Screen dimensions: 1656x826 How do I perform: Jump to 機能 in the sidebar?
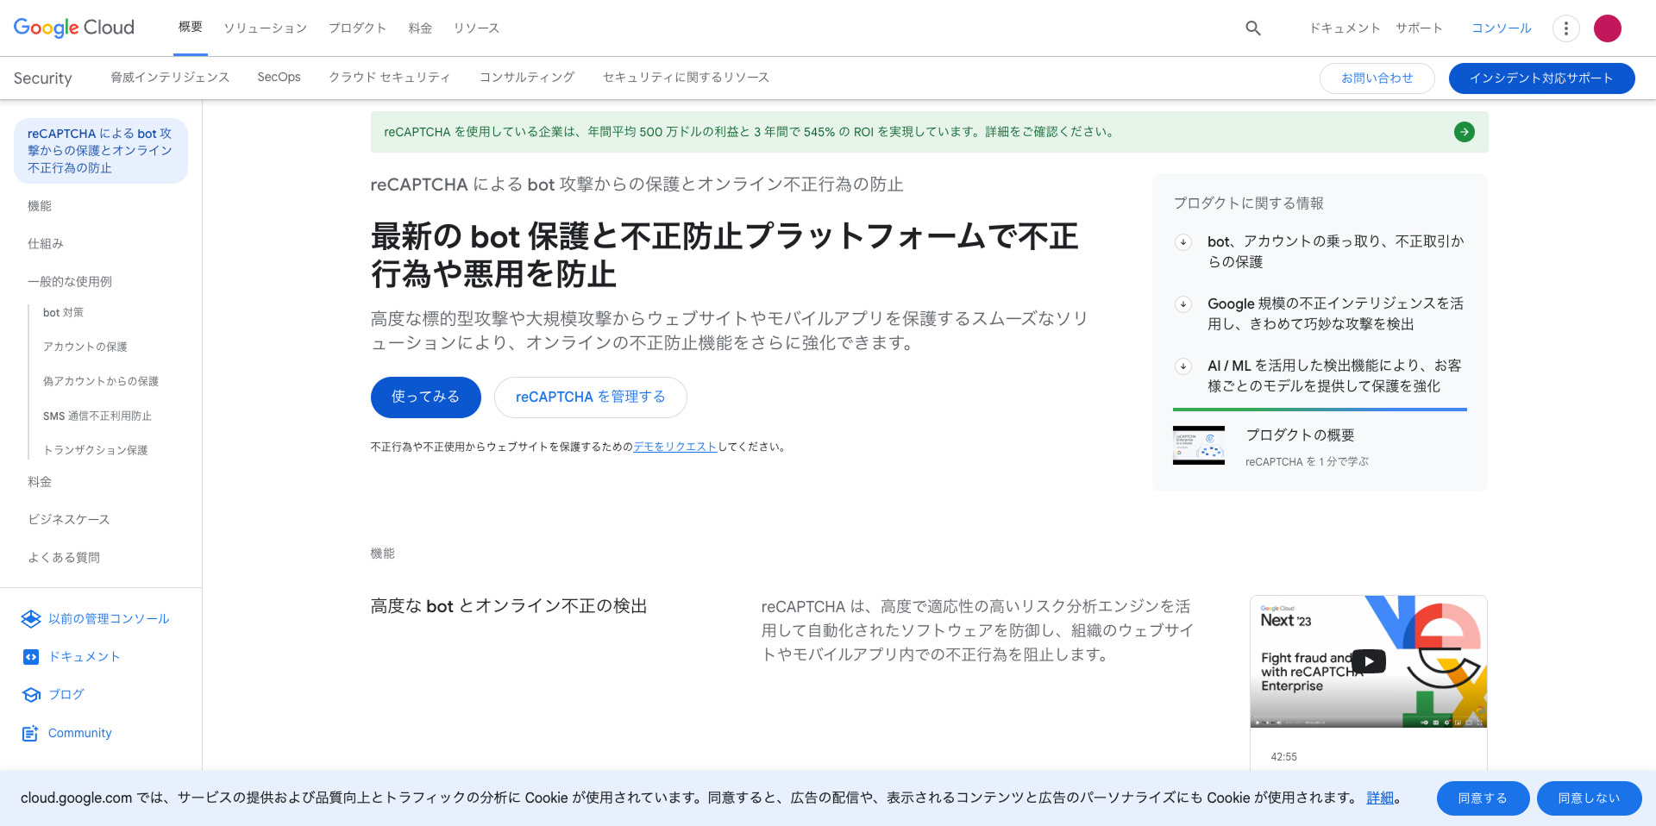point(40,206)
